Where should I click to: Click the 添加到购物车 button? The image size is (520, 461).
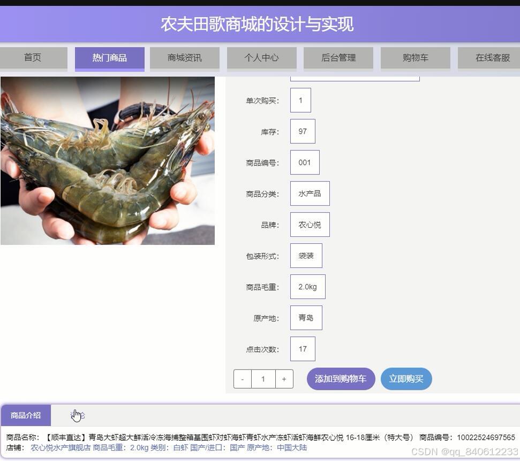(340, 379)
